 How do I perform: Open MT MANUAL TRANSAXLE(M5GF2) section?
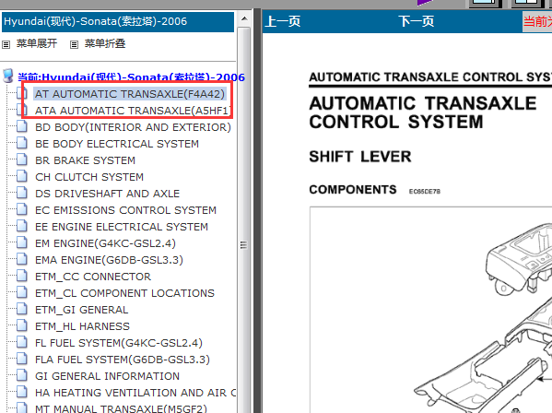tap(121, 408)
